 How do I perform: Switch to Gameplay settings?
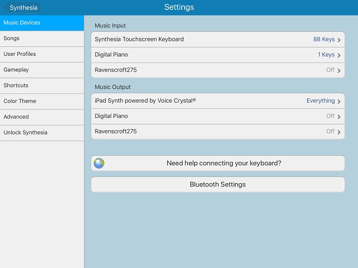pos(42,70)
